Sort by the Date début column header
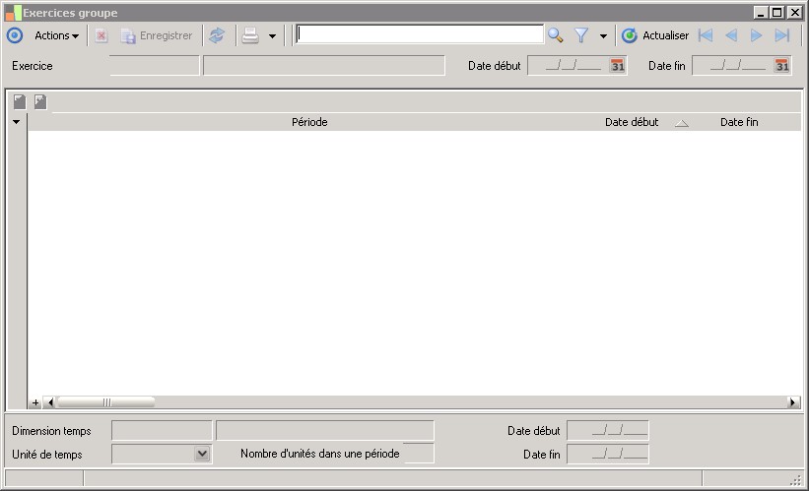The width and height of the screenshot is (809, 491). (632, 122)
